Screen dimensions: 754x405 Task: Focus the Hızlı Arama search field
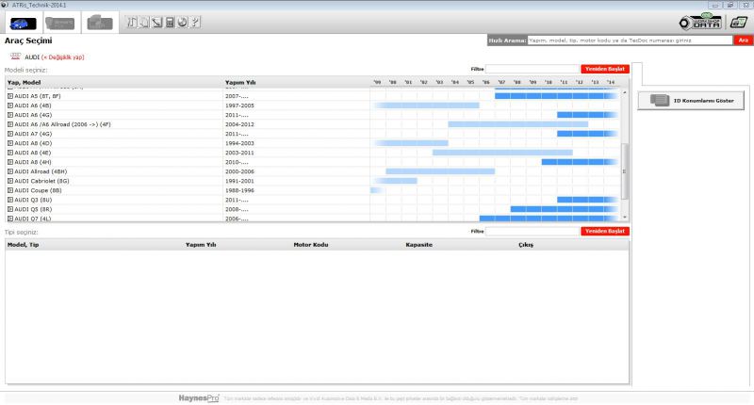(630, 40)
